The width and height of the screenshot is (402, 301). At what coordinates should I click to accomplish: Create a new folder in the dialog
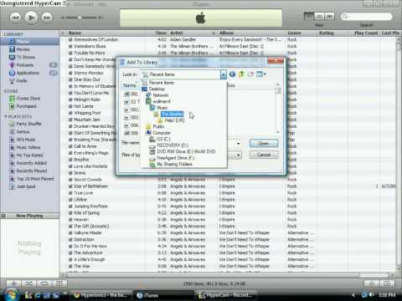click(250, 74)
